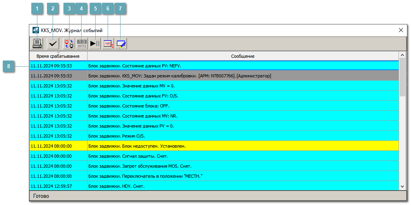
Task: Click sort arrow above 'Время срабатывания'
Action: pyautogui.click(x=58, y=53)
